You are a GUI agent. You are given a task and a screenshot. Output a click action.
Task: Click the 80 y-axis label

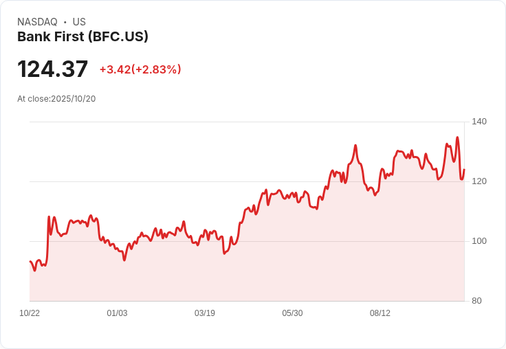point(477,301)
